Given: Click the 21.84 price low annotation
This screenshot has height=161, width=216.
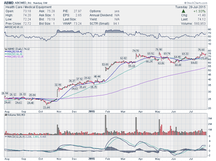Looking at the screenshot, I should pyautogui.click(x=47, y=107).
